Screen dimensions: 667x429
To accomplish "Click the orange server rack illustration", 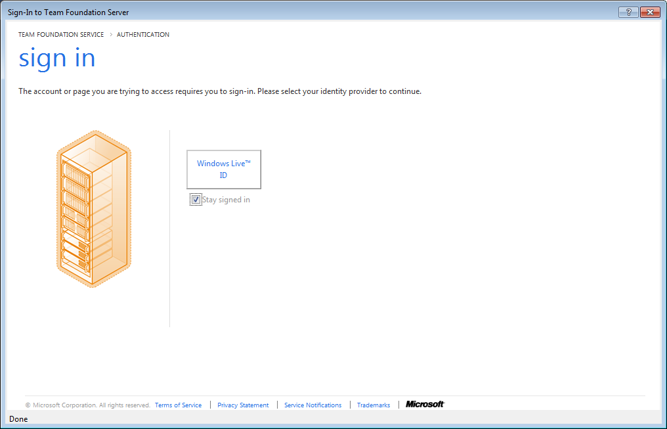I will coord(93,208).
